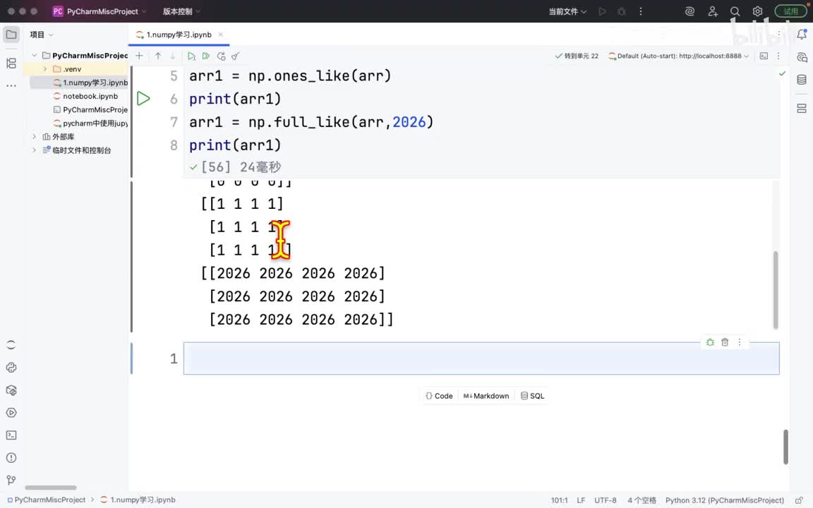Open the Python Console icon in left sidebar

[x=11, y=368]
